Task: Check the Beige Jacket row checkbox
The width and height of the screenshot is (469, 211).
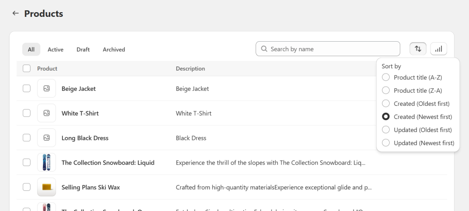Action: pyautogui.click(x=27, y=88)
